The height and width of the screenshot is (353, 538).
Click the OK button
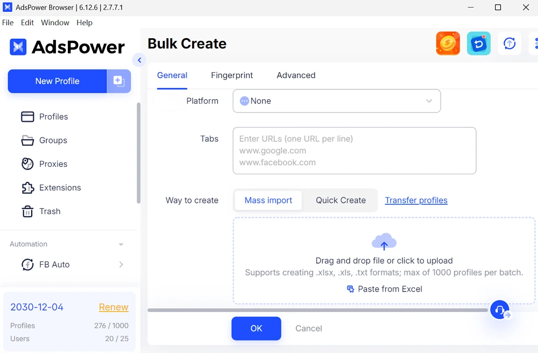256,328
